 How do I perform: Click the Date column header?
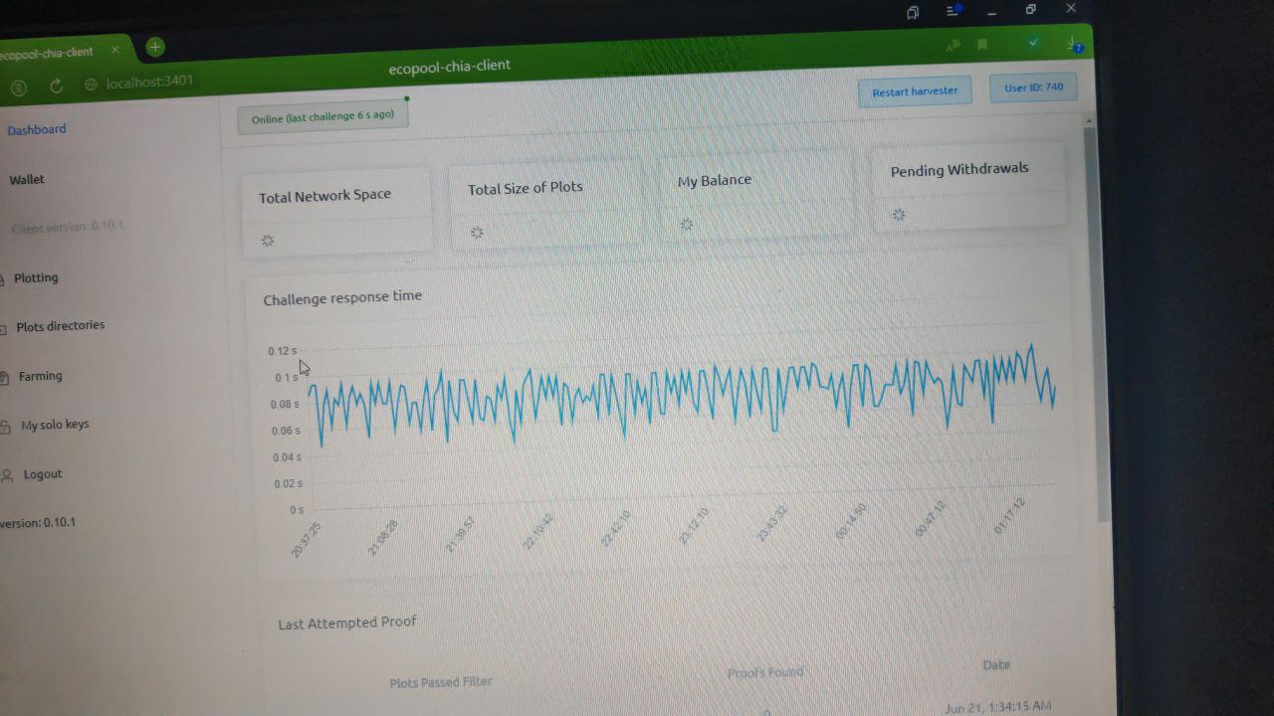[996, 665]
